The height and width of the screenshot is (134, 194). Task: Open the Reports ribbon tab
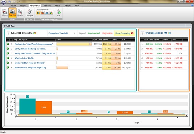click(x=68, y=6)
